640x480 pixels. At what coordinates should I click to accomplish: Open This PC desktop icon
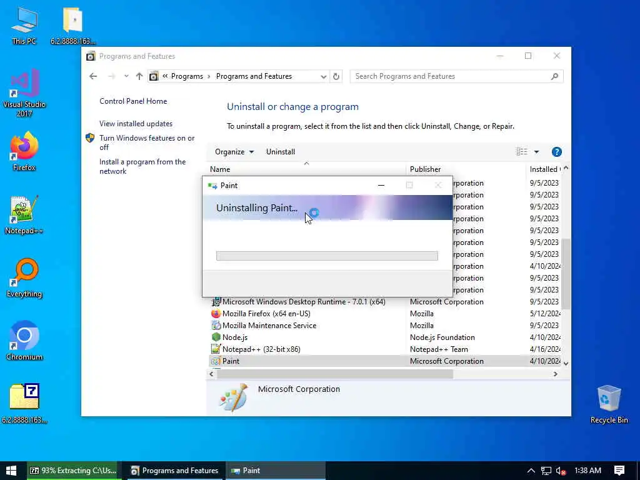tap(24, 26)
